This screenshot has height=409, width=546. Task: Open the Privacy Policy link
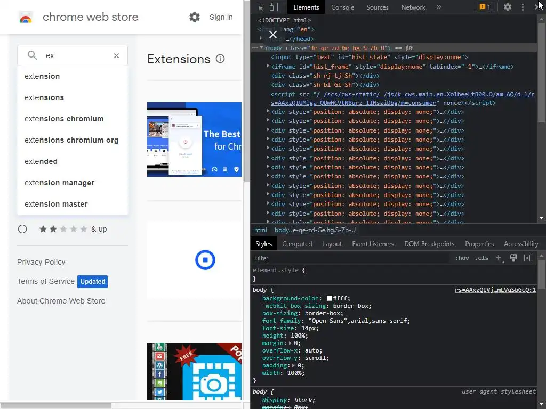click(41, 262)
